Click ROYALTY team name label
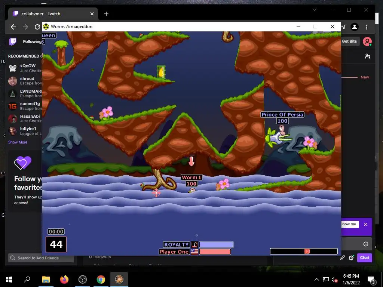Screen dimensions: 383x287 point(177,244)
